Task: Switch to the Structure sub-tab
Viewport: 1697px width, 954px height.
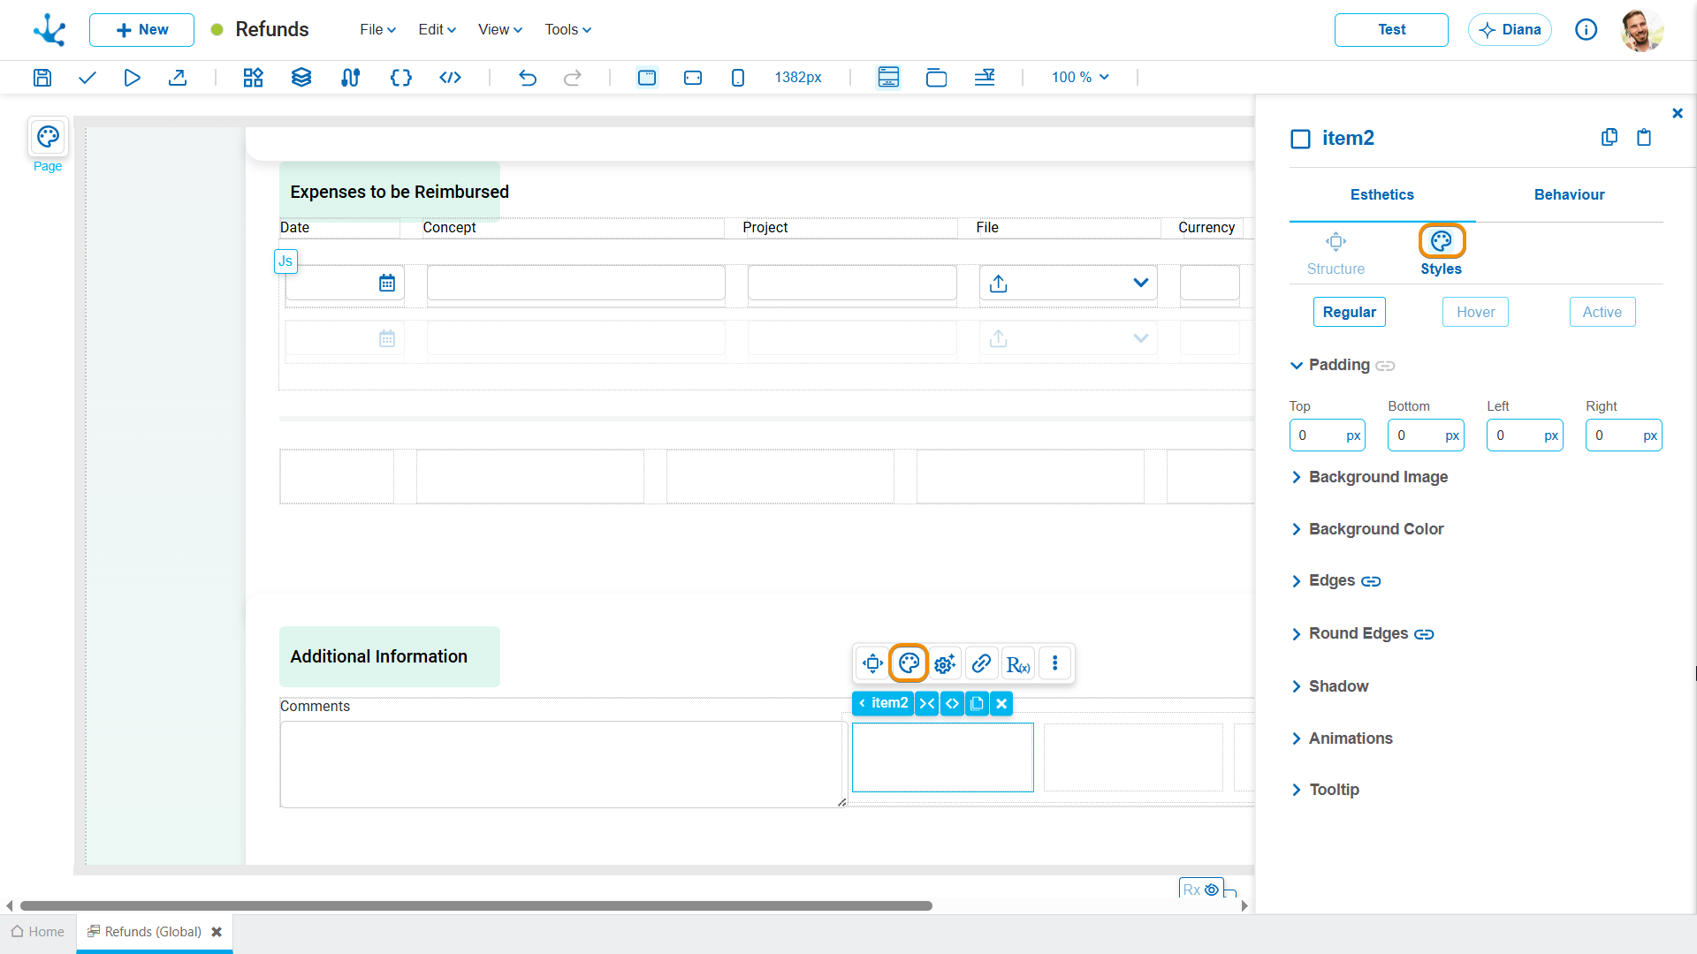Action: (1336, 254)
